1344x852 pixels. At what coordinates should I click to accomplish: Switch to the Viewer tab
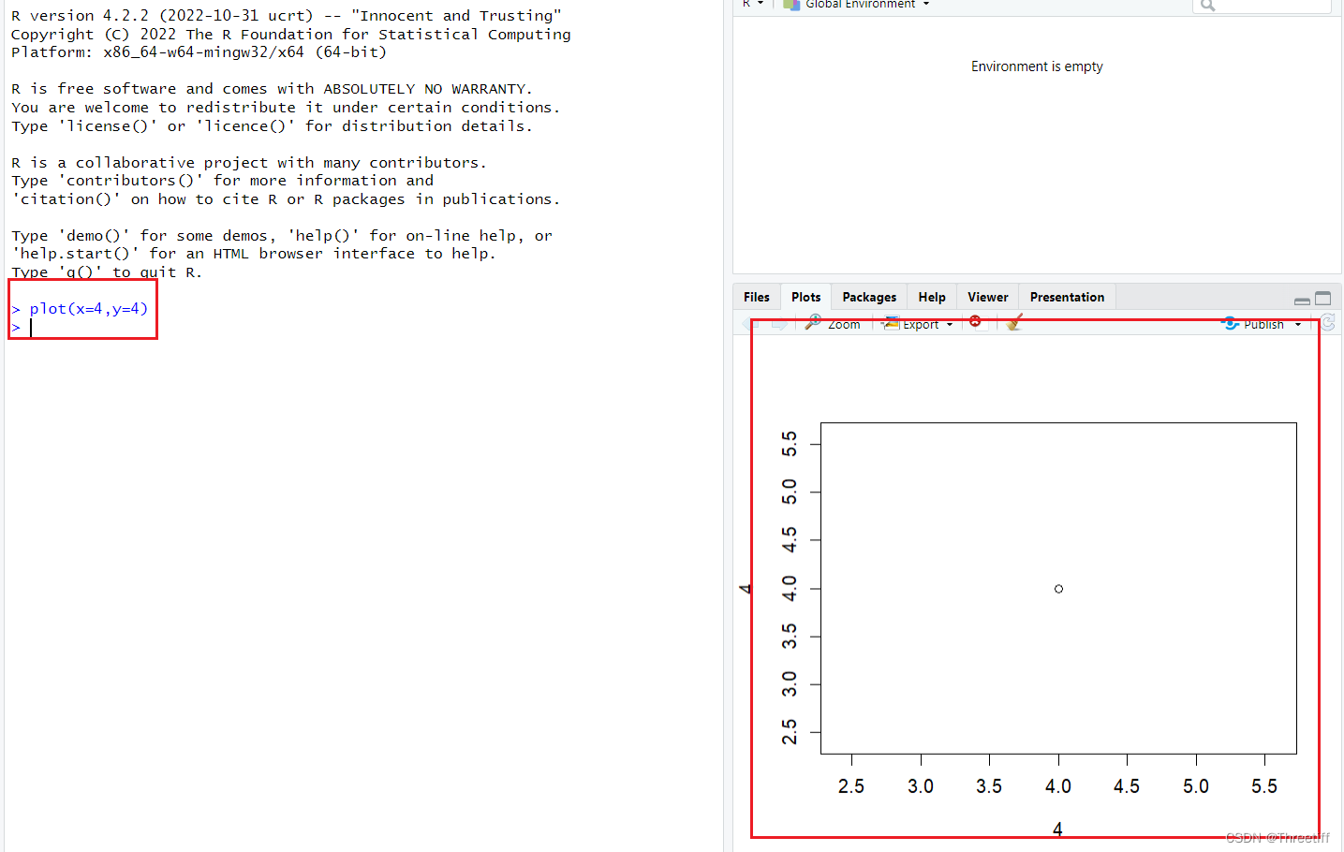[988, 297]
